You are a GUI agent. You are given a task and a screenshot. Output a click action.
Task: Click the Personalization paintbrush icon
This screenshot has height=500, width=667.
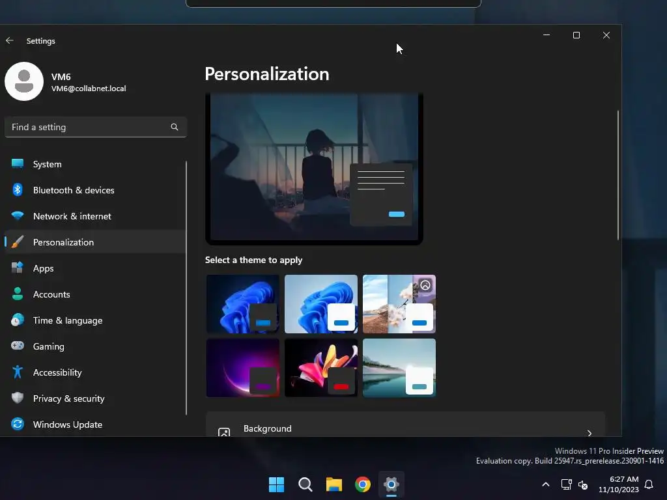(18, 242)
